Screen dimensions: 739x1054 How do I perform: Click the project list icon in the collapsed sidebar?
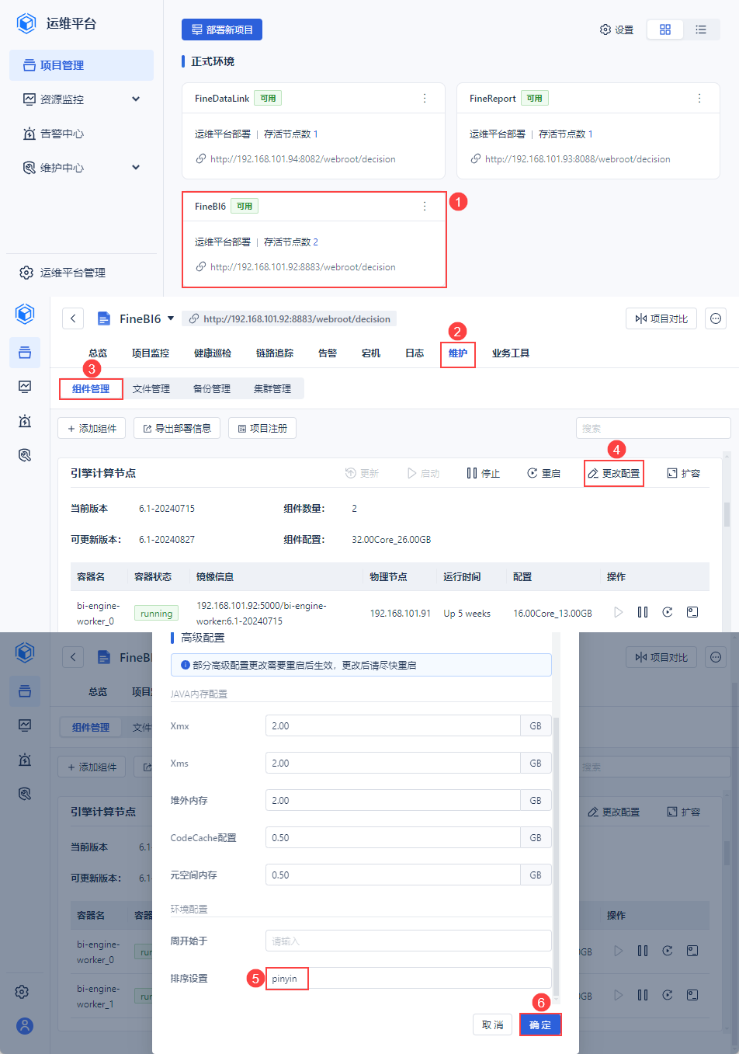[x=25, y=353]
